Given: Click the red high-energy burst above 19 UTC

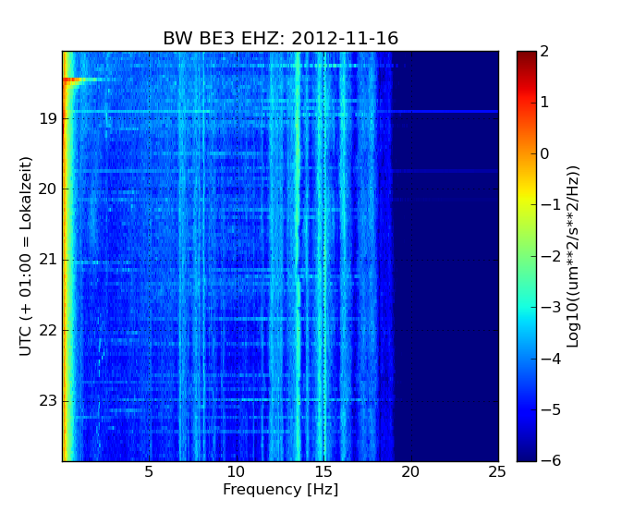Looking at the screenshot, I should [x=71, y=80].
